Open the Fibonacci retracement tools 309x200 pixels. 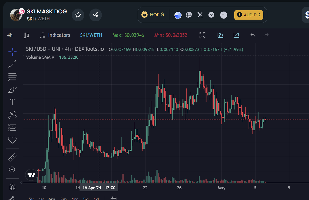pyautogui.click(x=12, y=77)
